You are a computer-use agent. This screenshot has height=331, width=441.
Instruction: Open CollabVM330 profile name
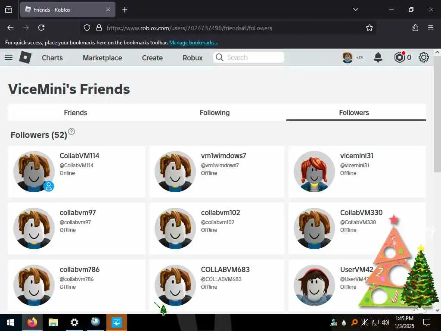coord(361,212)
